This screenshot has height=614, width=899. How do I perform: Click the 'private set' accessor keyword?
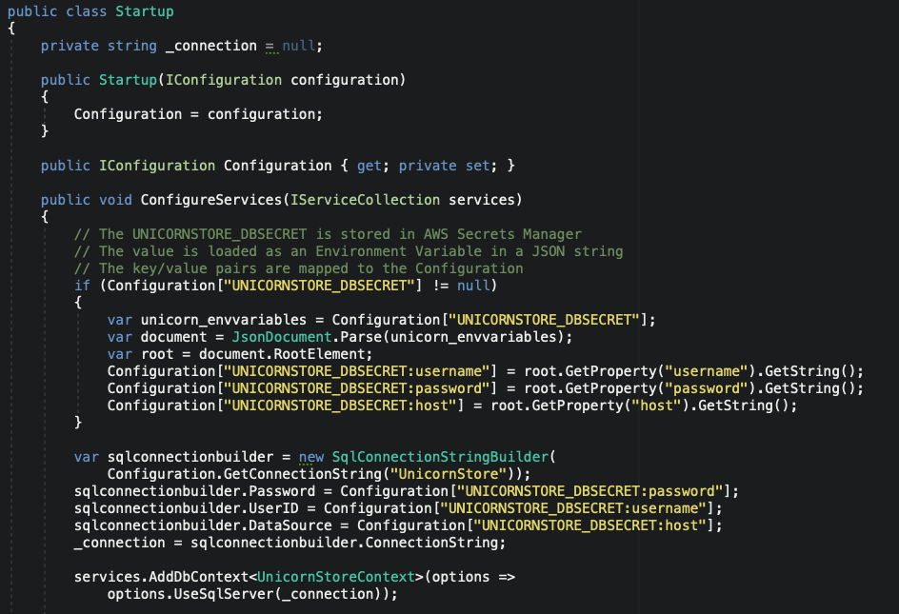(x=445, y=166)
